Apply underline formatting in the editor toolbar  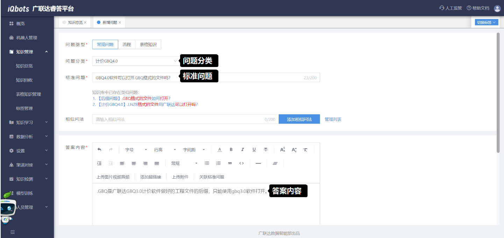click(x=254, y=150)
